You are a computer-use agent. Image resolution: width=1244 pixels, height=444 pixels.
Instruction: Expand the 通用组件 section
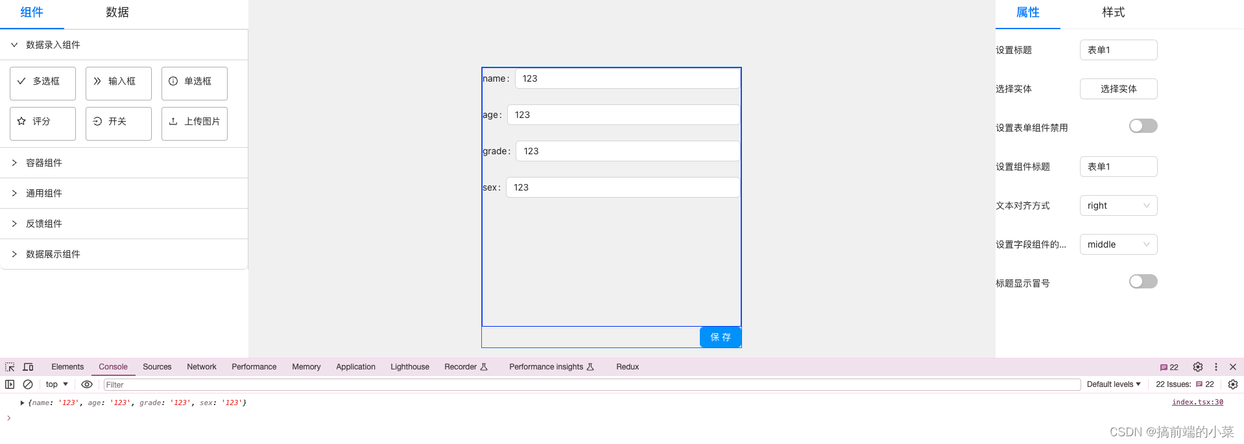click(x=124, y=193)
